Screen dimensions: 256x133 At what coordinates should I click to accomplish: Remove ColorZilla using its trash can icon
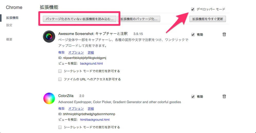click(x=224, y=96)
